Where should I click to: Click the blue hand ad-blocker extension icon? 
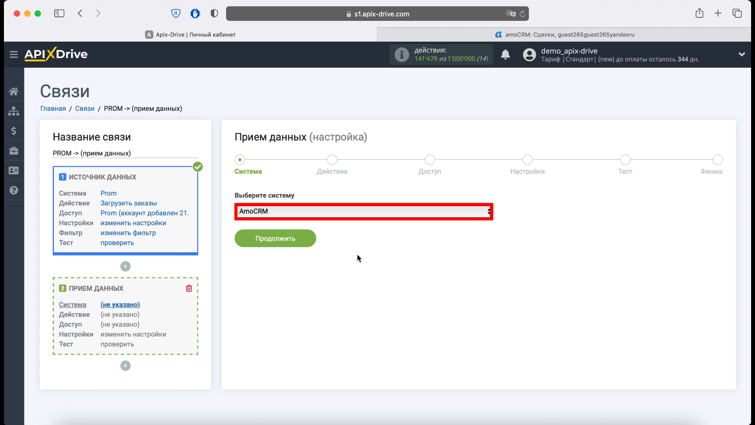click(x=195, y=14)
